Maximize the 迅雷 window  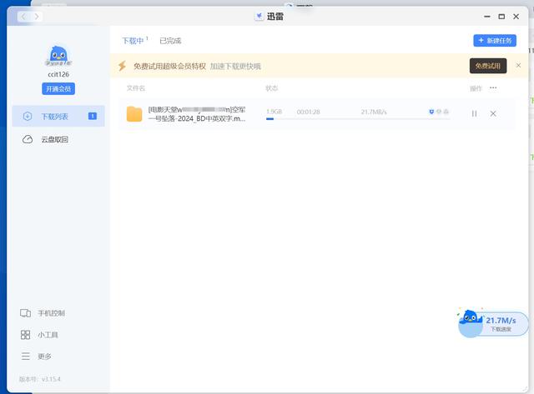click(501, 17)
